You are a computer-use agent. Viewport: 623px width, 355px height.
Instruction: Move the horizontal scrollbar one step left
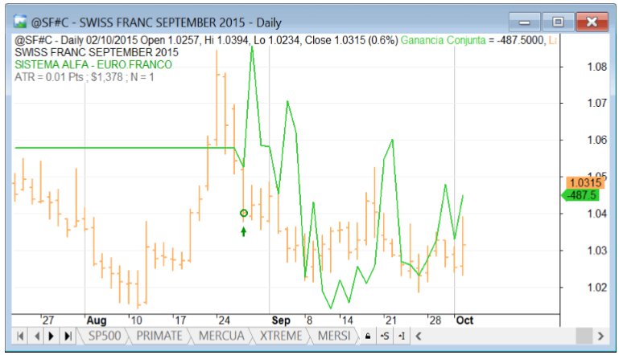[x=419, y=337]
